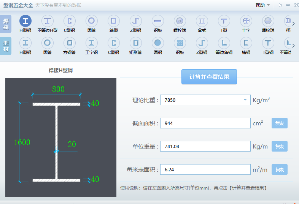Select the profile C型钢 icon in 型材 row
The image size is (299, 204).
pyautogui.click(x=114, y=43)
